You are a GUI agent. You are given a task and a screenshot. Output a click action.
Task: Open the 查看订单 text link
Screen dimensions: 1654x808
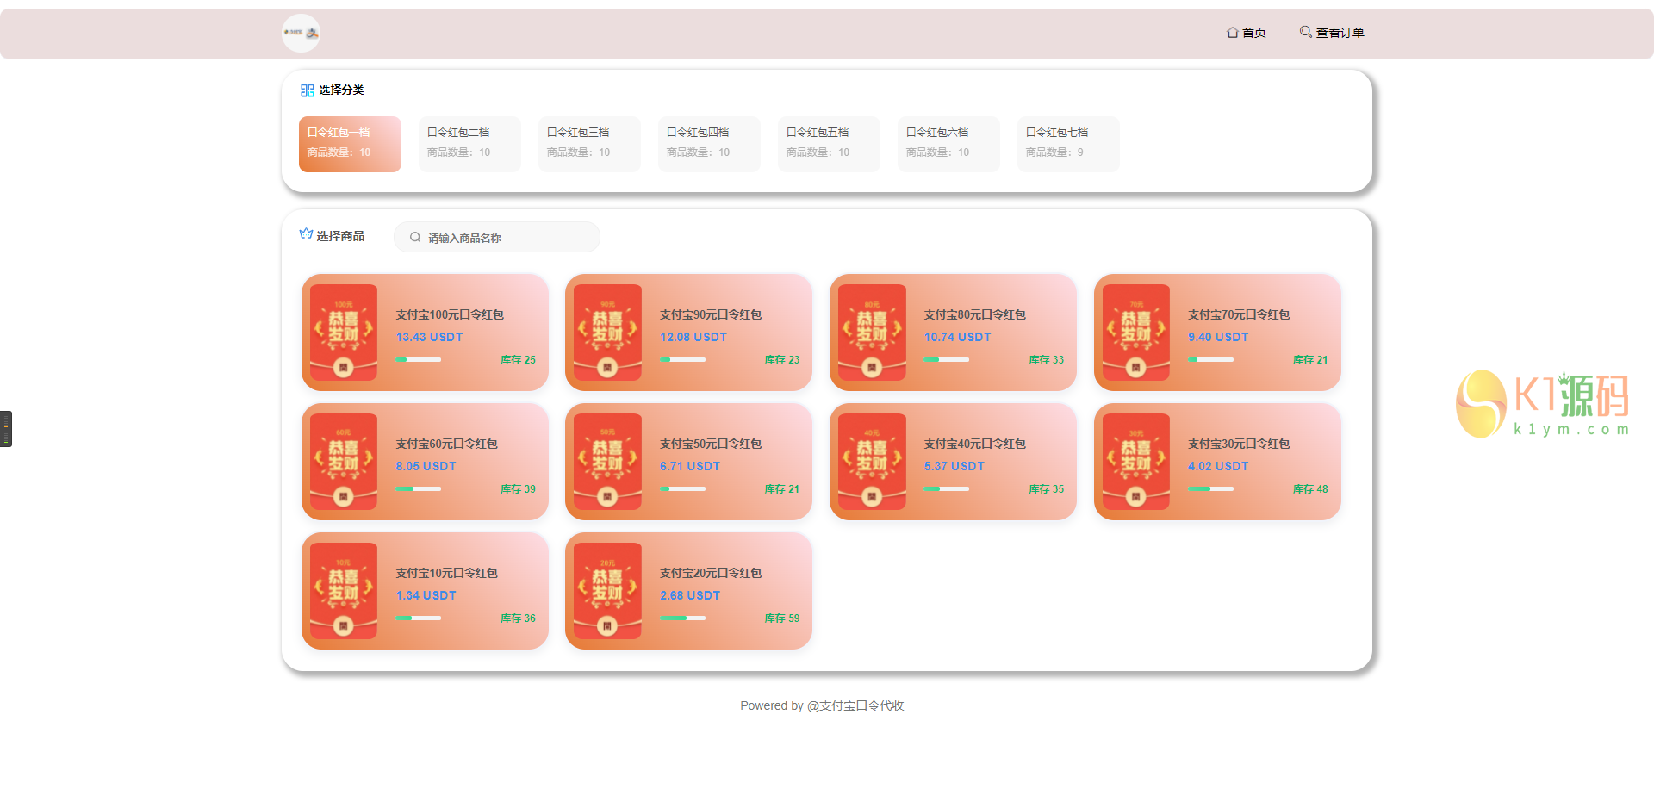click(x=1340, y=33)
